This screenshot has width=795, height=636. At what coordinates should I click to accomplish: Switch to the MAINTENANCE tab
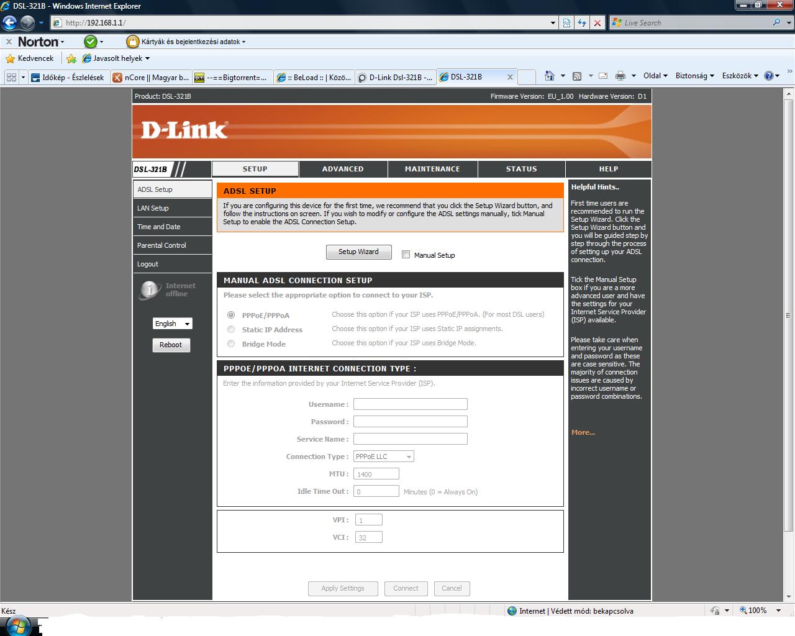(432, 169)
